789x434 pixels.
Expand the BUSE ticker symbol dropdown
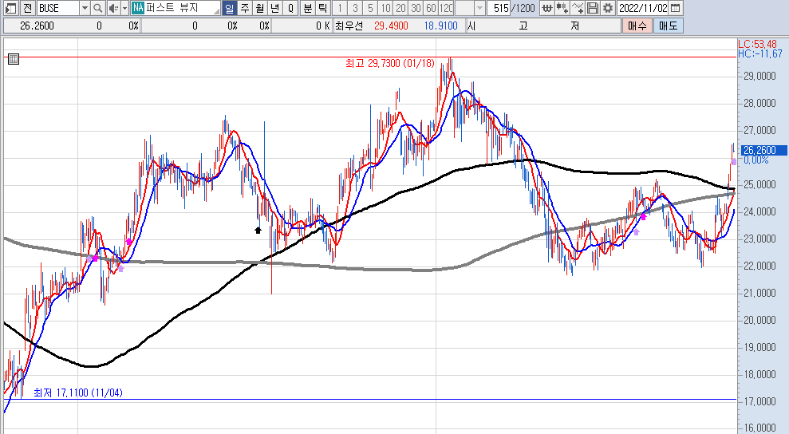coord(85,8)
